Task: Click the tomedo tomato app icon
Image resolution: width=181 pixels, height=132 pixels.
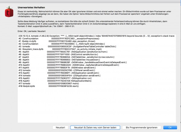Action: [9, 12]
